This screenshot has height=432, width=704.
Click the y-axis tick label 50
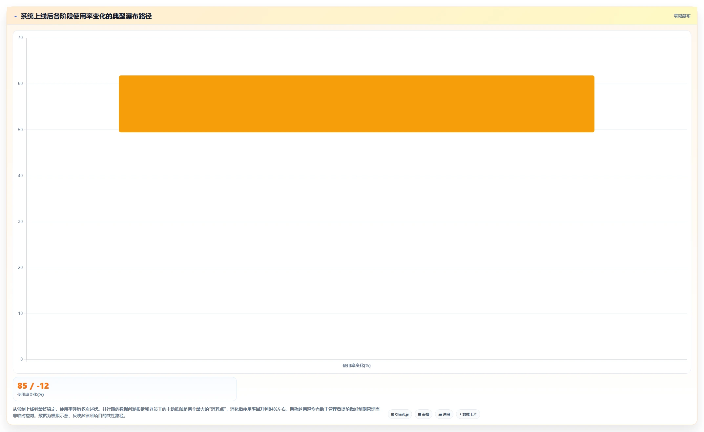coord(20,130)
